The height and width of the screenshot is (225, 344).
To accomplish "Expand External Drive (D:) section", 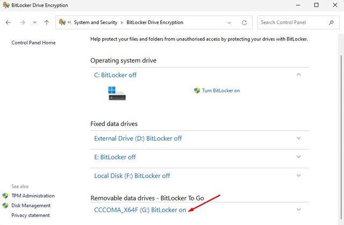I will (x=299, y=138).
